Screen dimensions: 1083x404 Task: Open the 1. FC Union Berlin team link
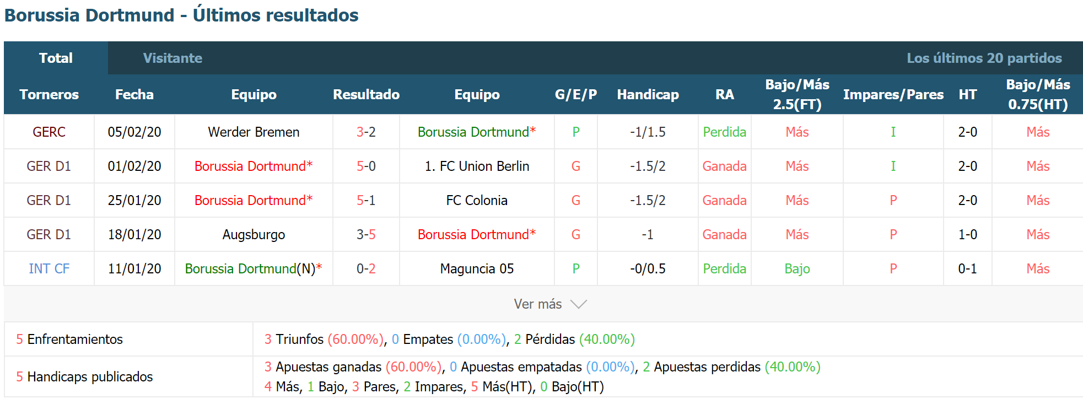[x=477, y=166]
